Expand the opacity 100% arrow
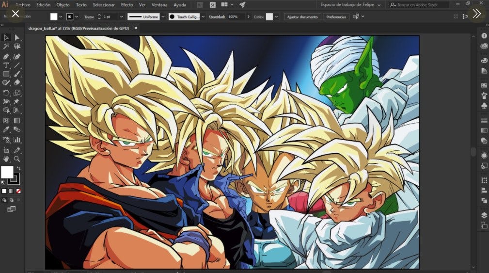This screenshot has height=273, width=489. 248,17
